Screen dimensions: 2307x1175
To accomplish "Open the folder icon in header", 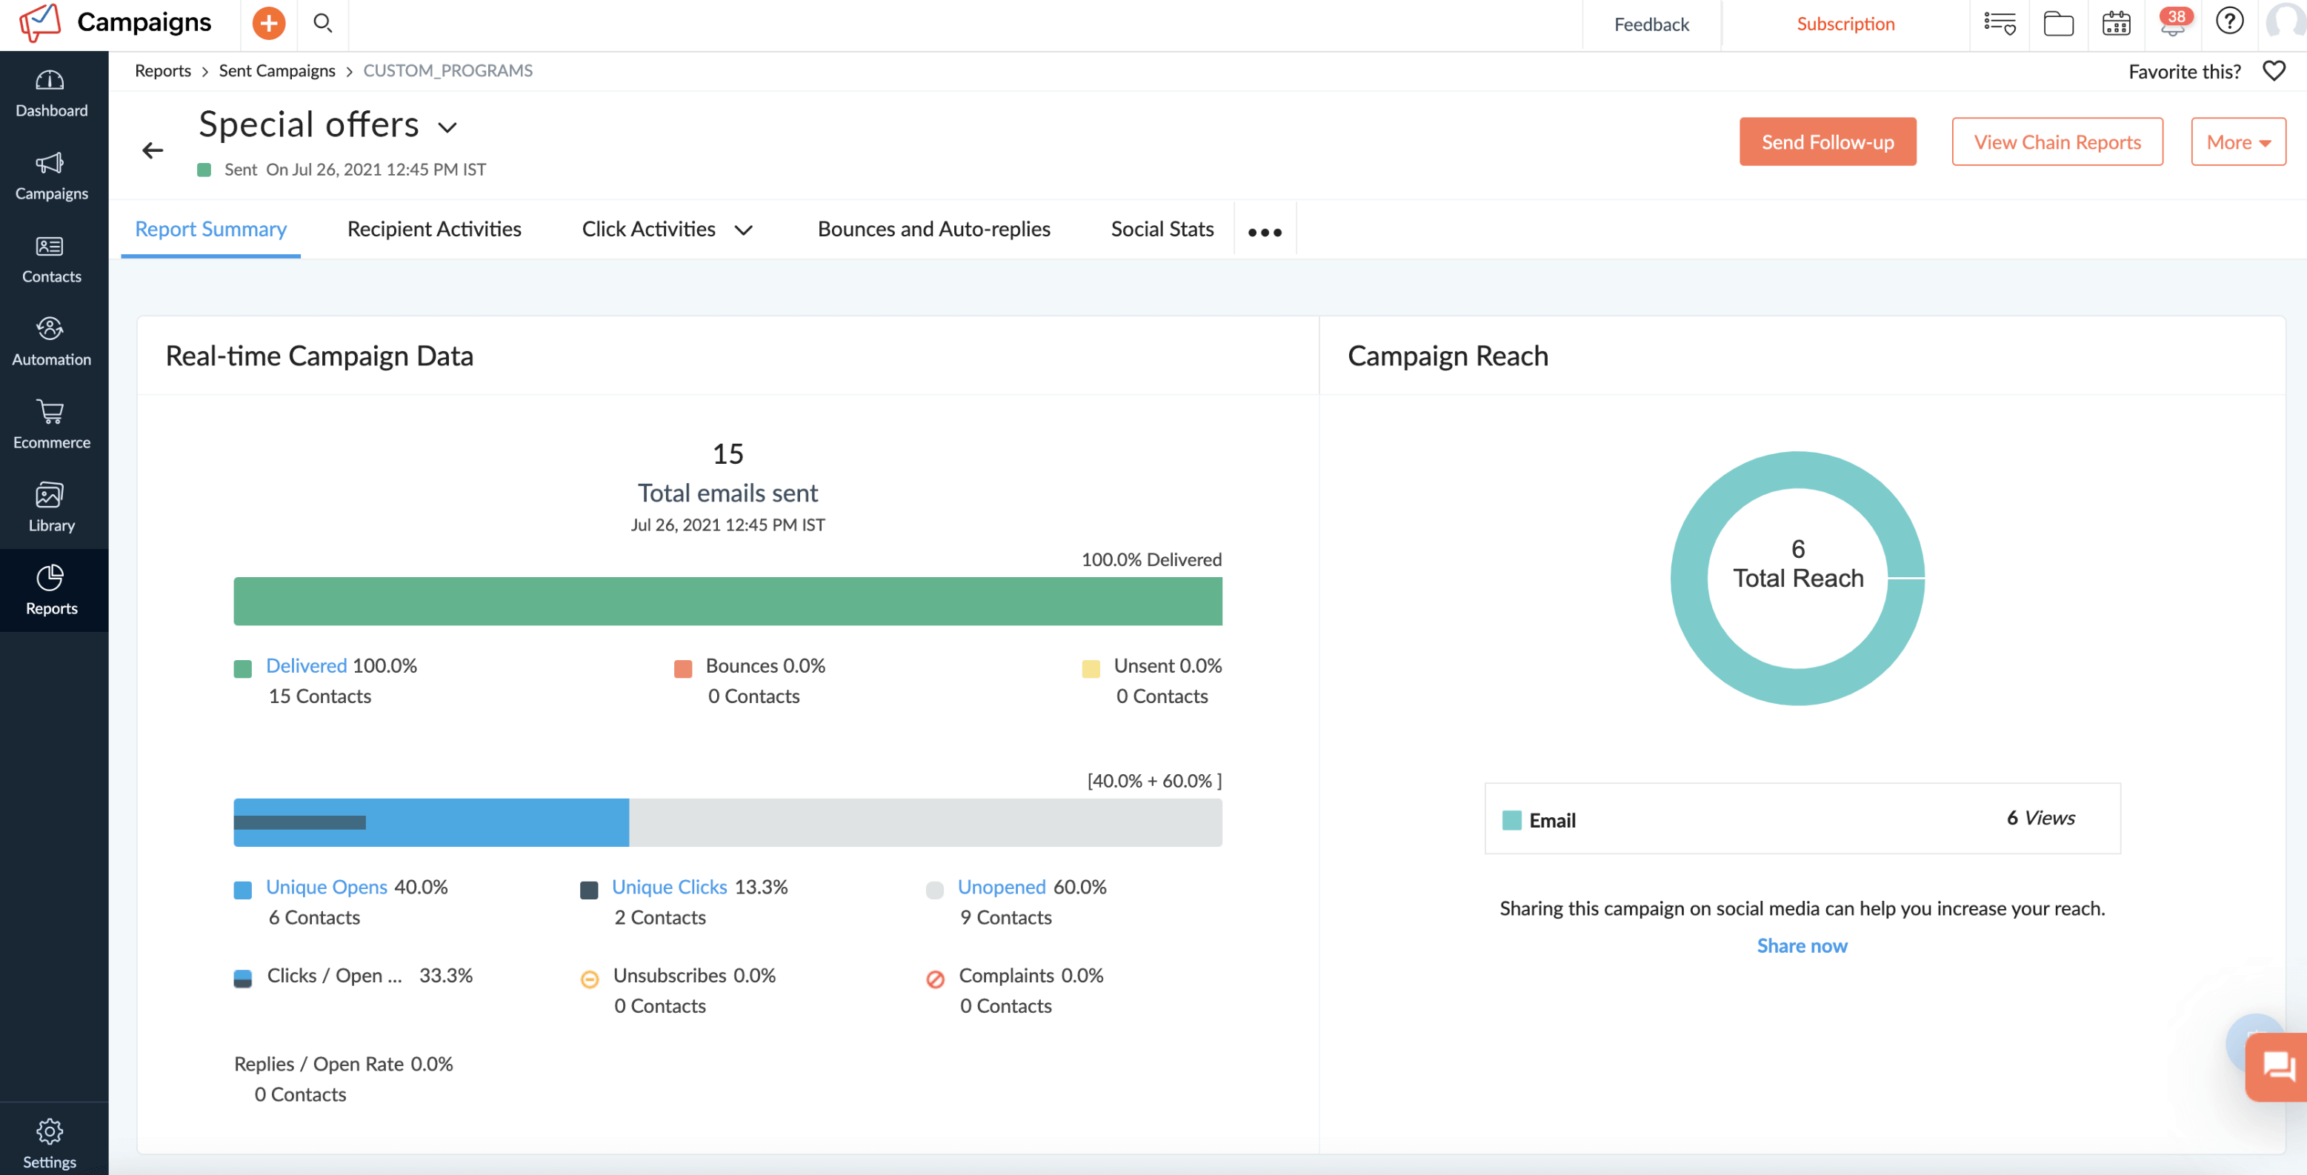I will point(2058,23).
